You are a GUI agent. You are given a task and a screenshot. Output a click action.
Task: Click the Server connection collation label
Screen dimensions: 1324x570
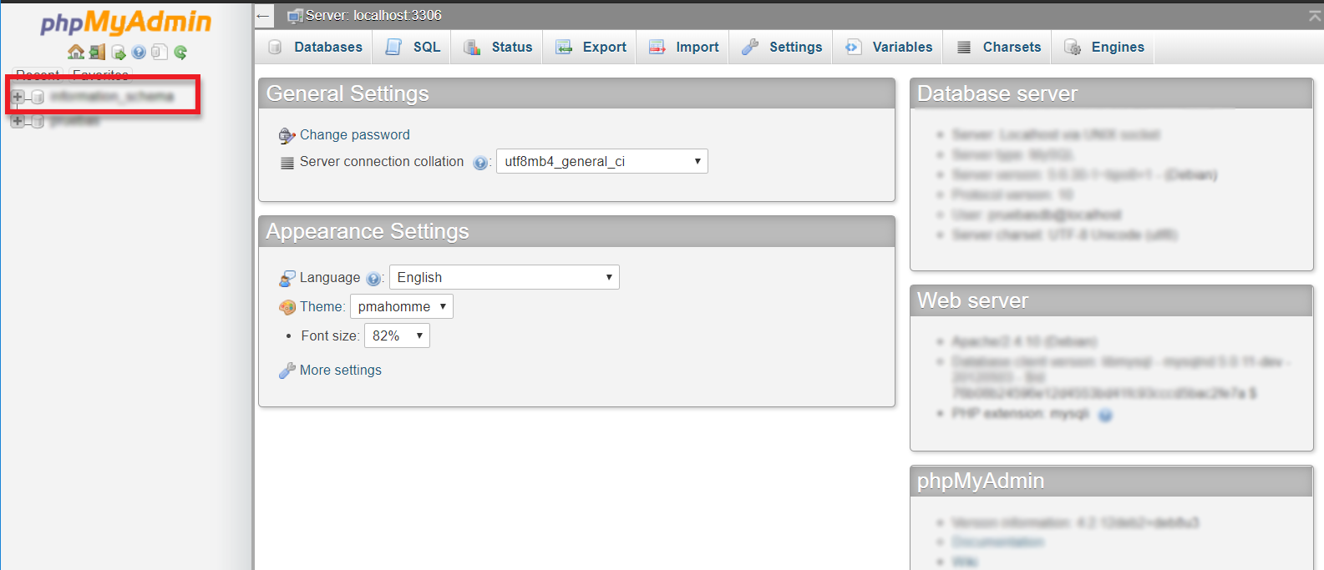coord(382,162)
